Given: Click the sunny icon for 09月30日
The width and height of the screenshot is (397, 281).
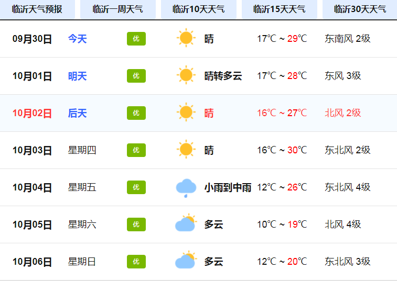Looking at the screenshot, I should (186, 38).
